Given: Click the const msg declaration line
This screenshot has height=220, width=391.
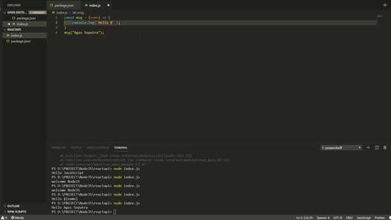Looking at the screenshot, I should (x=87, y=18).
